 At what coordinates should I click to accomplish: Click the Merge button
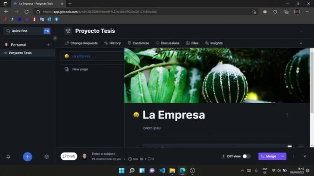point(269,156)
